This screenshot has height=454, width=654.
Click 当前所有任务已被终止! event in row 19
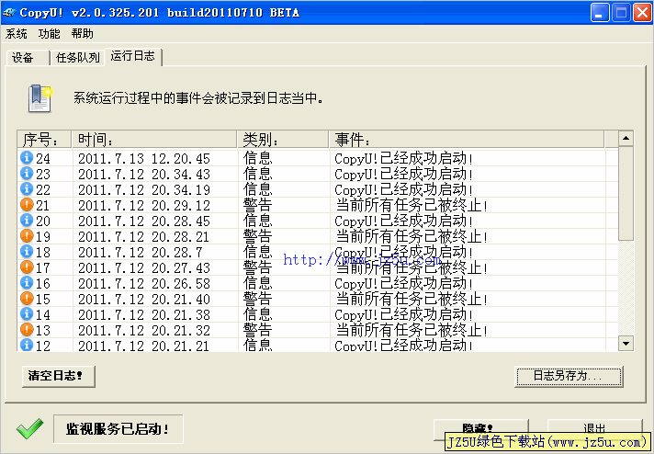412,236
